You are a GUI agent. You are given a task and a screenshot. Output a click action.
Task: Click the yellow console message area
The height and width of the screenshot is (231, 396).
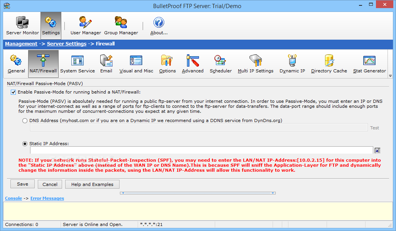coord(198,211)
